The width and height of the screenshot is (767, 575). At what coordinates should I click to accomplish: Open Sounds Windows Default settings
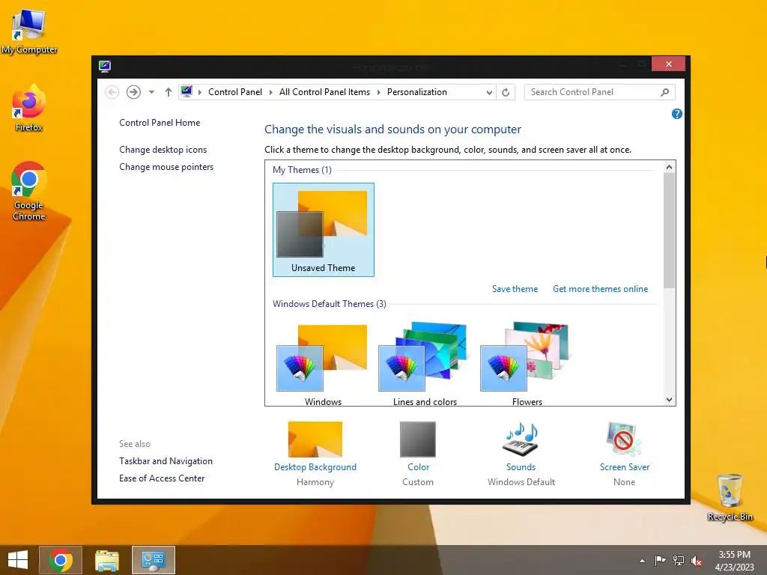click(521, 454)
